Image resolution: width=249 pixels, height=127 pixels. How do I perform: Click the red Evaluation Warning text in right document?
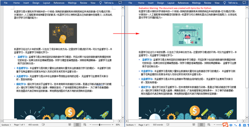(x=175, y=8)
